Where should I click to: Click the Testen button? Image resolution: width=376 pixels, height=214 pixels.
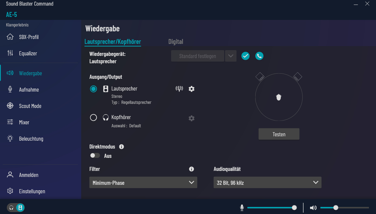click(x=279, y=134)
